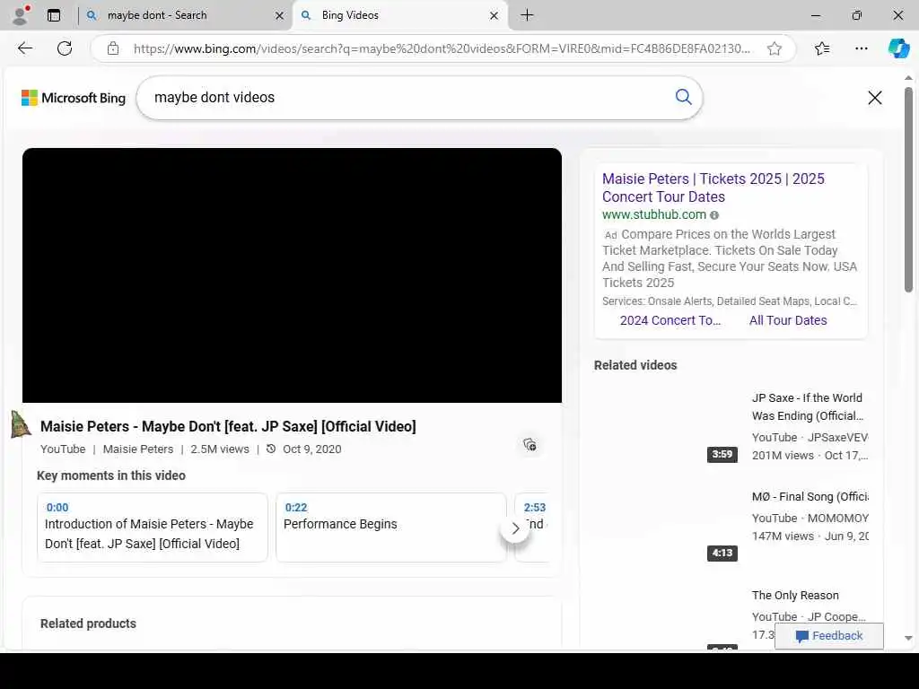Open the browser profile icon
Viewport: 919px width, 689px height.
pos(22,15)
